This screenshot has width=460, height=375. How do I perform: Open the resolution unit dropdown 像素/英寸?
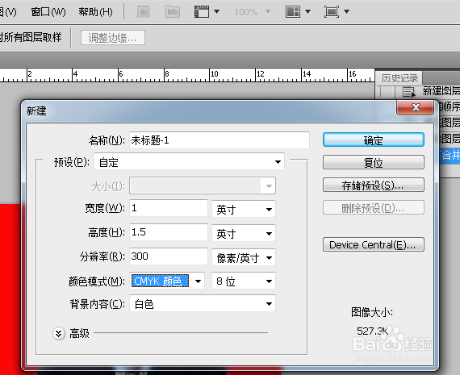[244, 257]
